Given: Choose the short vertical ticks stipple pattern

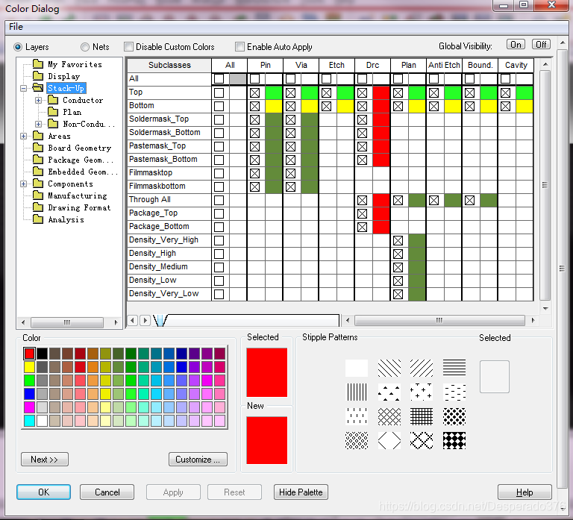Looking at the screenshot, I should pos(357,416).
